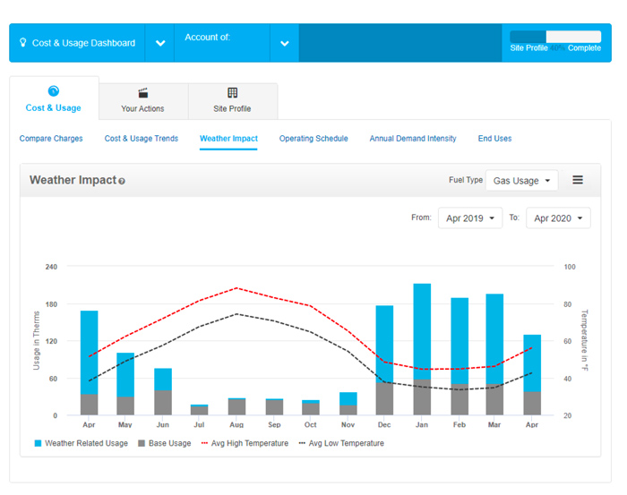Click the lightbulb icon beside Cost & Usage Dashboard
627x495 pixels.
pos(23,42)
